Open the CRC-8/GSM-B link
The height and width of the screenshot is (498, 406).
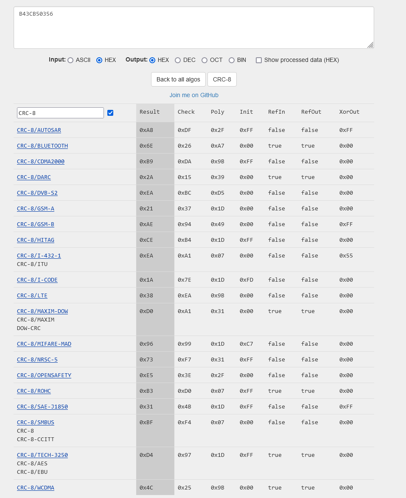click(x=36, y=224)
